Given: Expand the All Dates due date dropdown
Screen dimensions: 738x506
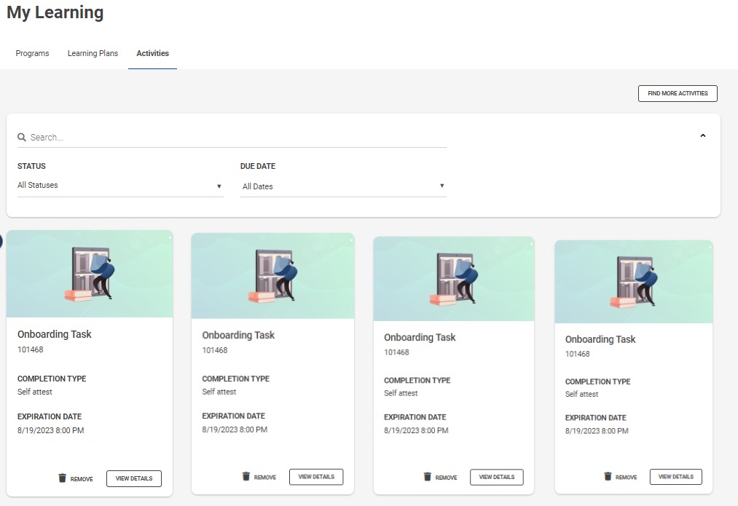Looking at the screenshot, I should tap(343, 186).
